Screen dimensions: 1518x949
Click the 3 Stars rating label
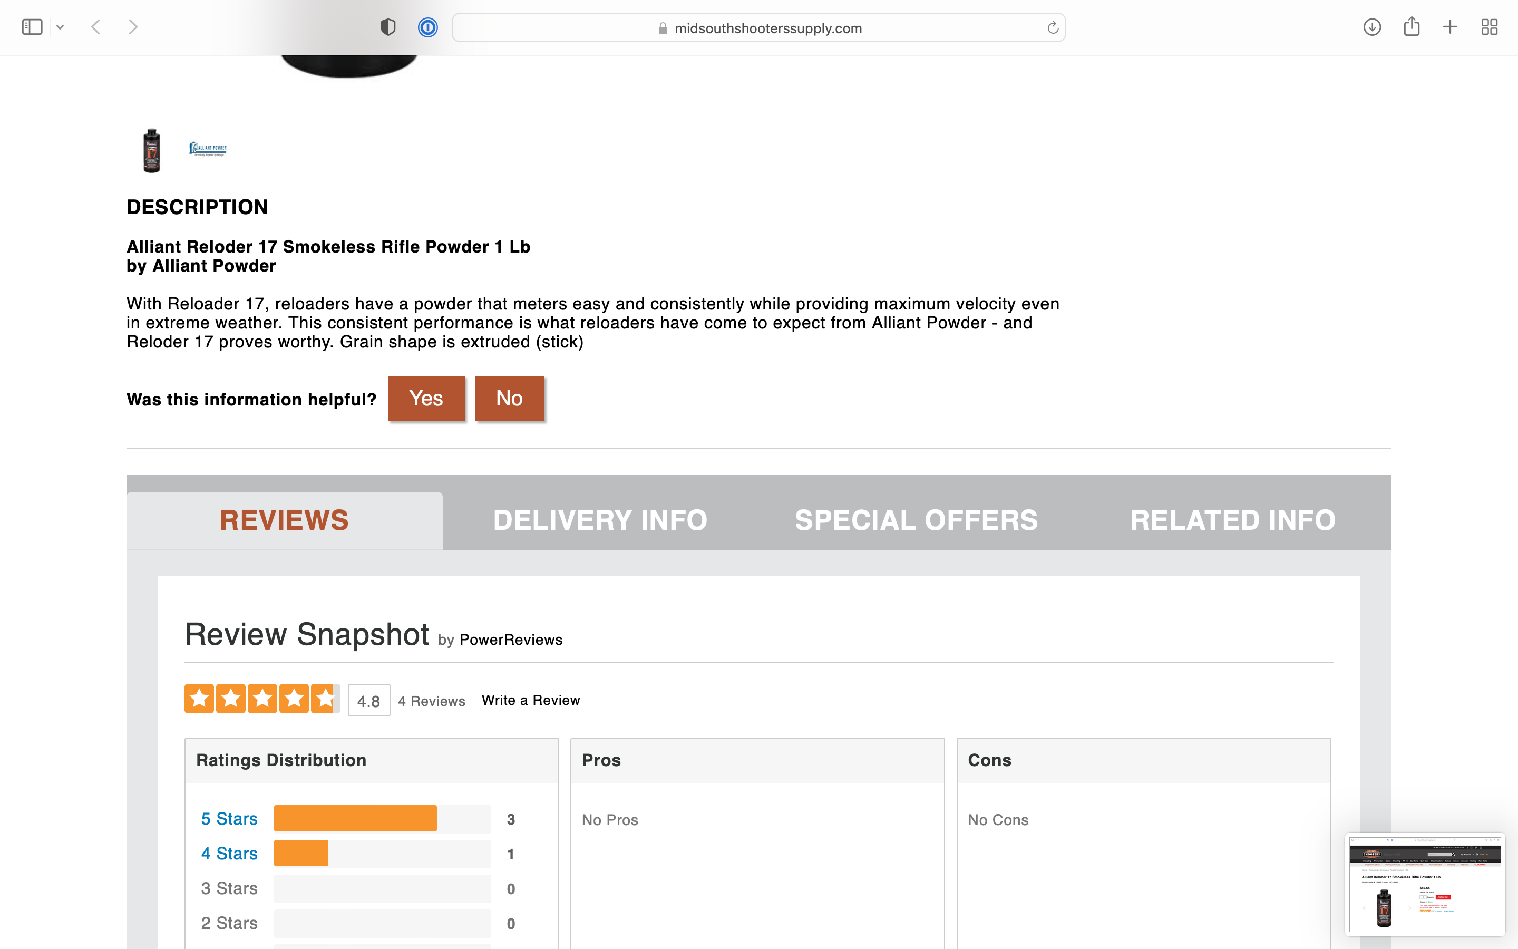coord(229,889)
